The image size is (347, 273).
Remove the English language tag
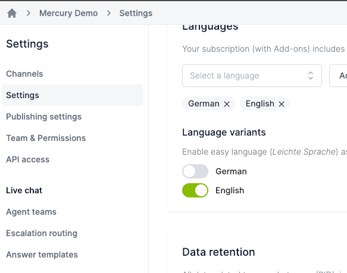[282, 104]
